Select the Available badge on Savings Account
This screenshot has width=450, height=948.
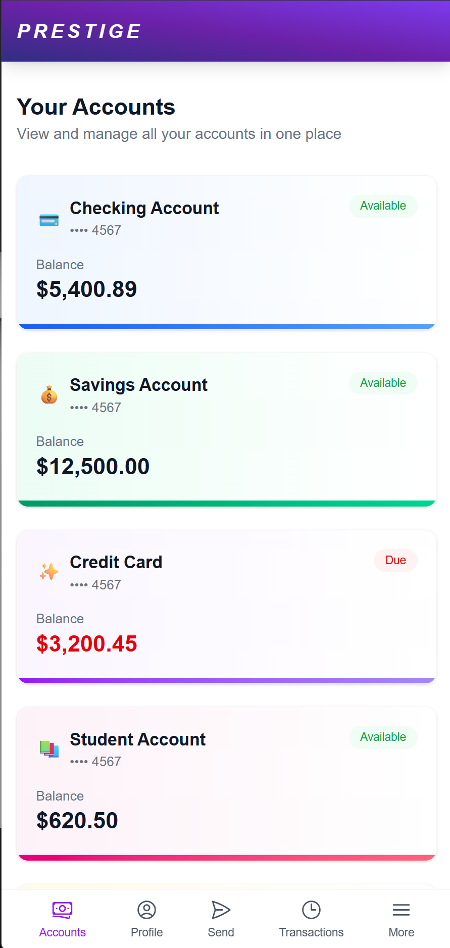click(x=383, y=383)
